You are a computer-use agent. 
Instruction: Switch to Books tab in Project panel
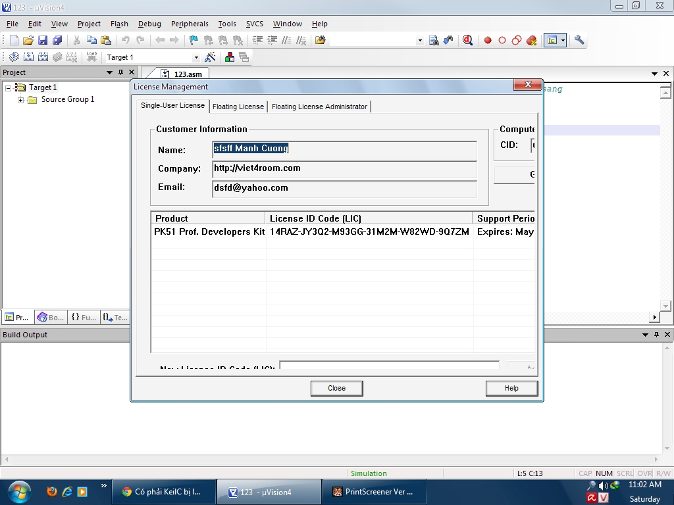click(x=51, y=318)
